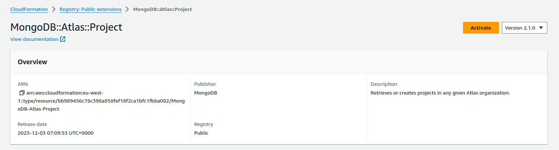Screen dimensions: 559x150
Task: Click the MongoDB::Atlas::Project breadcrumb text
Action: [x=162, y=9]
